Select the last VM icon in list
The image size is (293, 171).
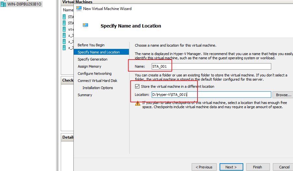point(64,48)
